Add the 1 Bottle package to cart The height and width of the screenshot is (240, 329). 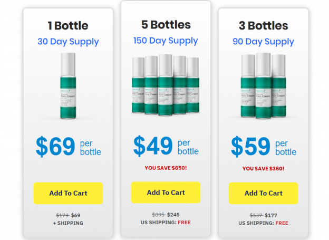68,193
